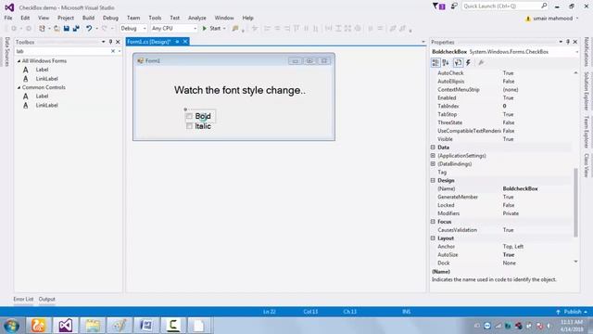The image size is (593, 334).
Task: Click the Properties panel vertical scrollbar
Action: [x=576, y=202]
